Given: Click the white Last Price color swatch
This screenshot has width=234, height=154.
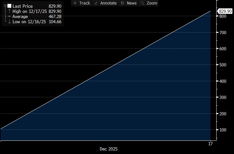Looking at the screenshot, I should coord(9,6).
